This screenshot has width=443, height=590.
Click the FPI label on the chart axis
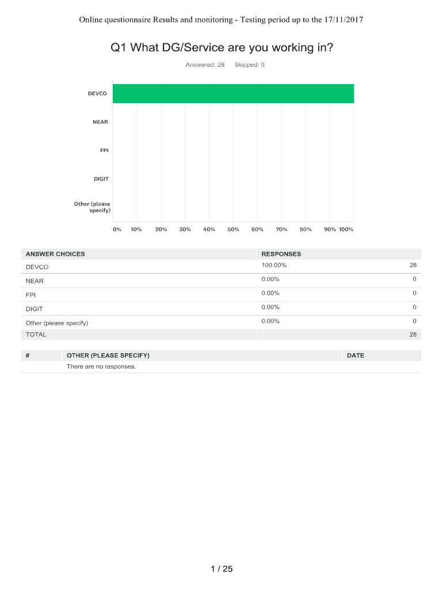[x=104, y=150]
